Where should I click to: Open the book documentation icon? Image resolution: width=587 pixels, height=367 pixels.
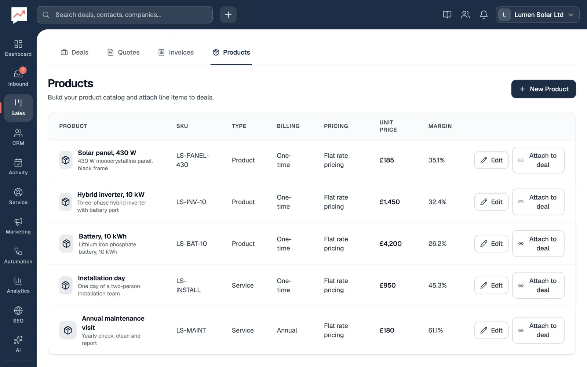pyautogui.click(x=447, y=15)
